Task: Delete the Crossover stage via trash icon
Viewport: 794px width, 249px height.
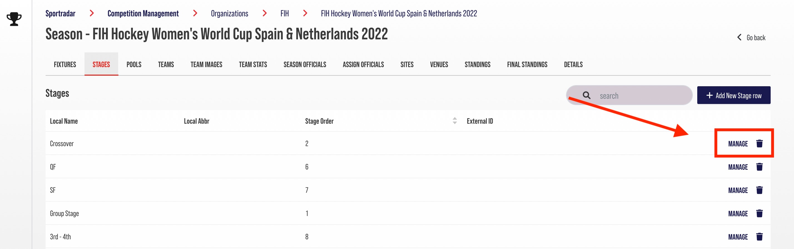Action: pos(759,144)
